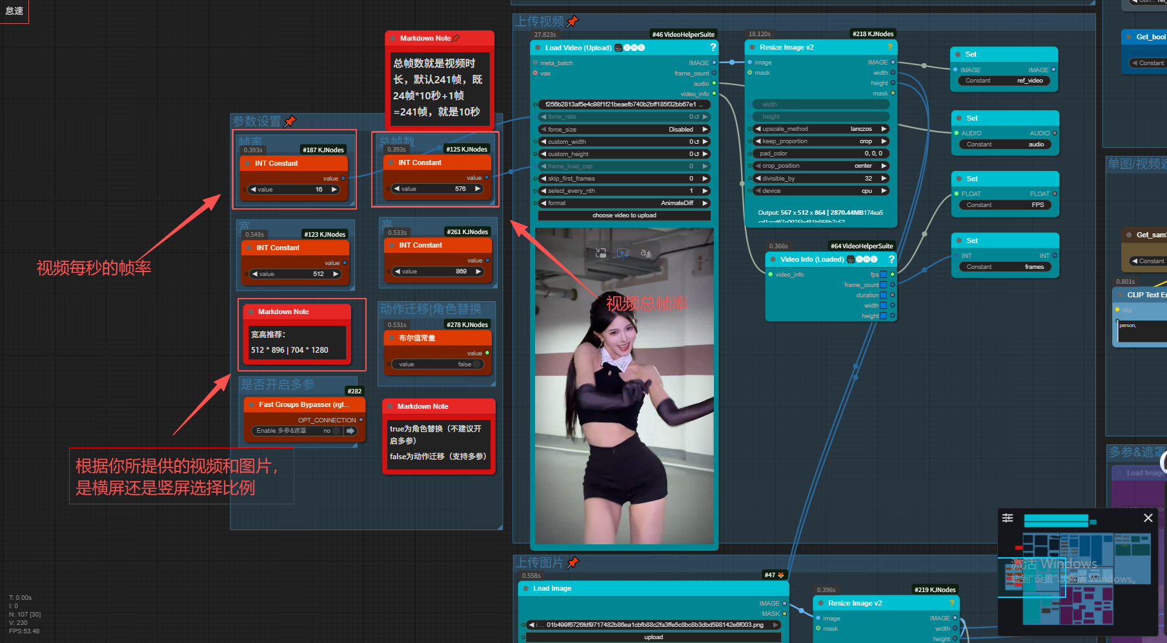Click the help icon on Video Info (Loaded) node
Screen dimensions: 1167x643
pos(891,259)
